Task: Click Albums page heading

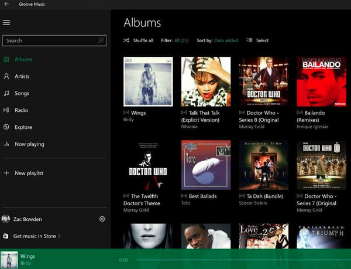Action: pyautogui.click(x=142, y=23)
